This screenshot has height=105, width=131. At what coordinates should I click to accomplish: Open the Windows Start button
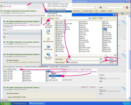pyautogui.click(x=6, y=103)
